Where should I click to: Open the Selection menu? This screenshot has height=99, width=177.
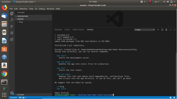point(23,9)
